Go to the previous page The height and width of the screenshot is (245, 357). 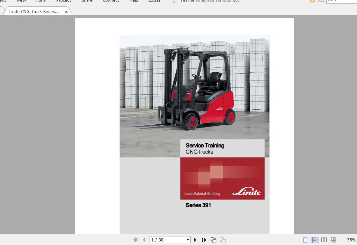point(144,240)
